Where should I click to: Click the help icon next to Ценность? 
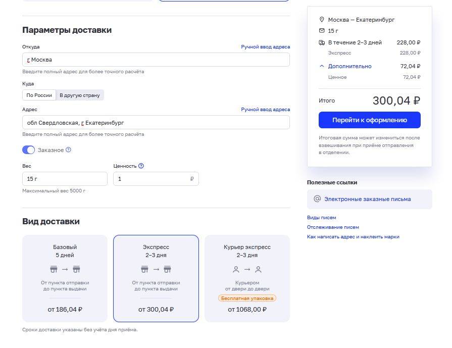141,166
